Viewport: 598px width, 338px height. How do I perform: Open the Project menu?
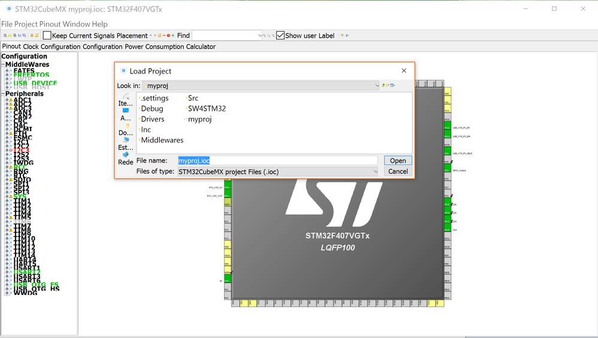pos(26,24)
